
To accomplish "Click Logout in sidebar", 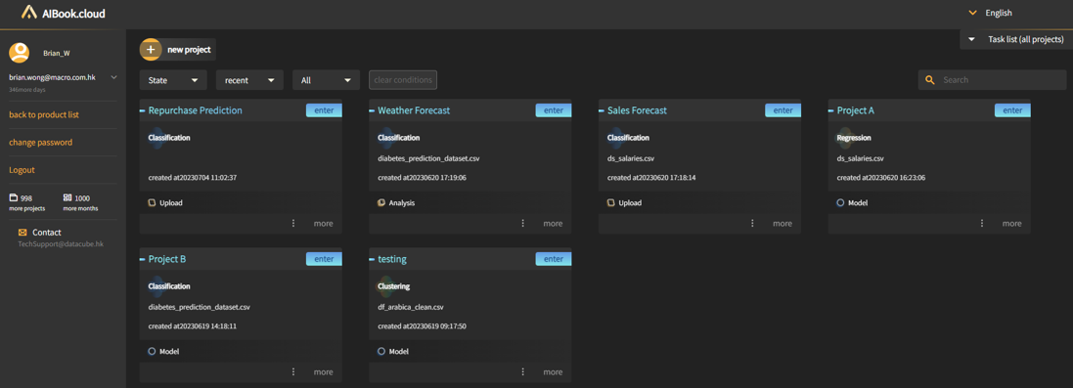I will coord(22,170).
